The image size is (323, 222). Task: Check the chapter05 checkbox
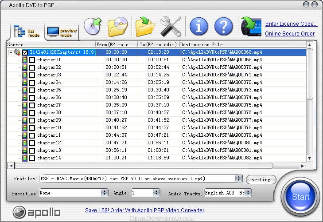tap(32, 90)
